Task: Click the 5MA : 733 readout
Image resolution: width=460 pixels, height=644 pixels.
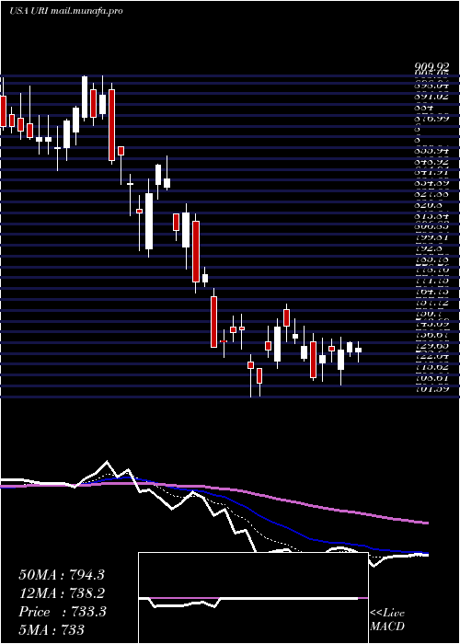Action: coord(52,629)
